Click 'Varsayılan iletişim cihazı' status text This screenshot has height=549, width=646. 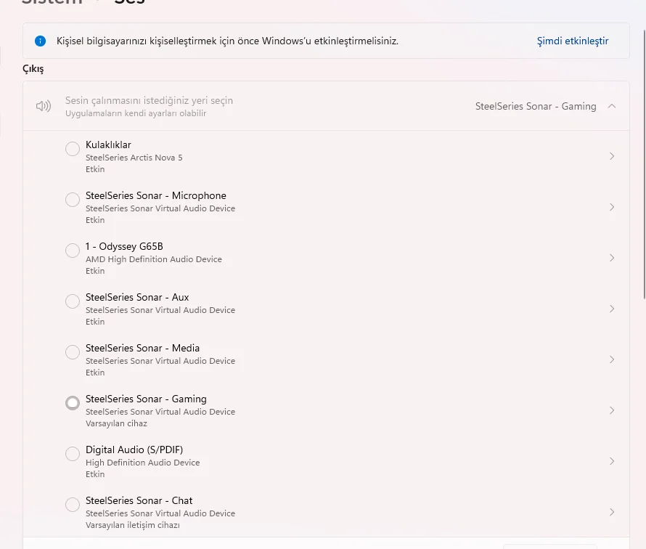click(133, 525)
